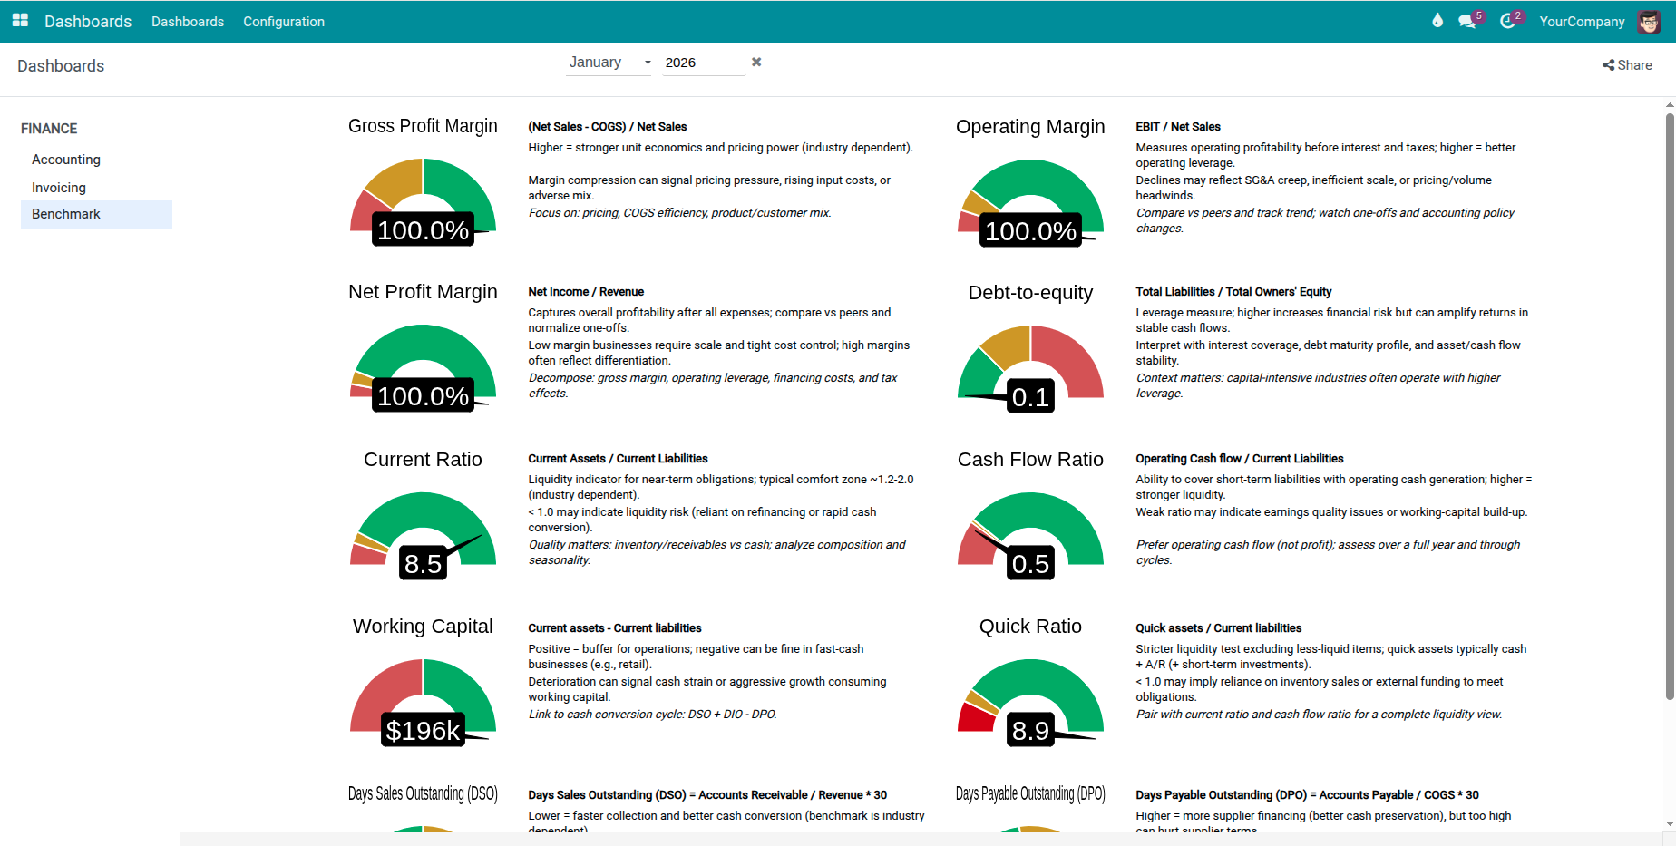Open the apps grid menu
This screenshot has width=1676, height=846.
(x=19, y=21)
